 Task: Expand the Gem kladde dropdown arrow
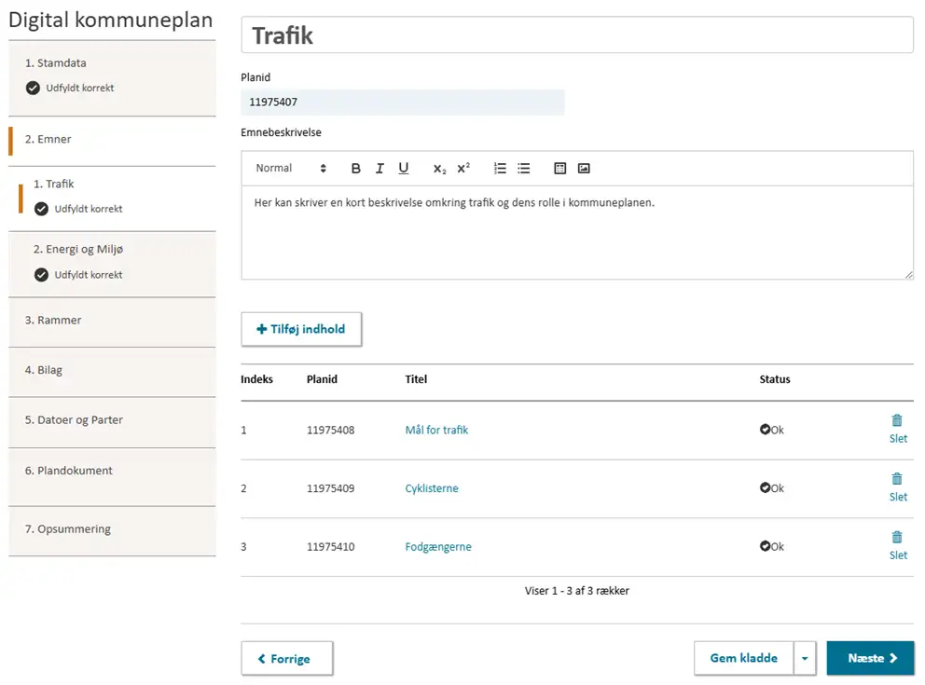(x=805, y=658)
